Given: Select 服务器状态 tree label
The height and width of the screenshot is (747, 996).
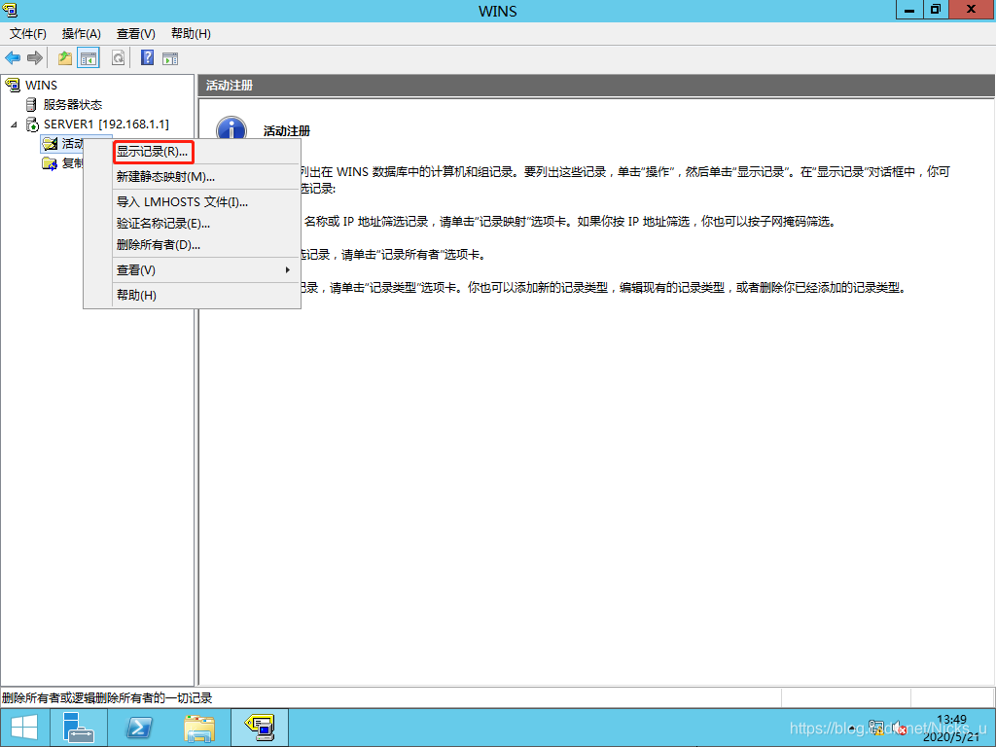Looking at the screenshot, I should coord(72,105).
